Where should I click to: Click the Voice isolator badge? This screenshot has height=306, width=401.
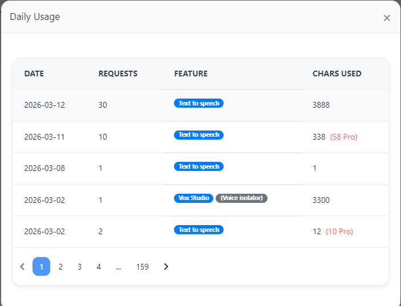point(242,198)
